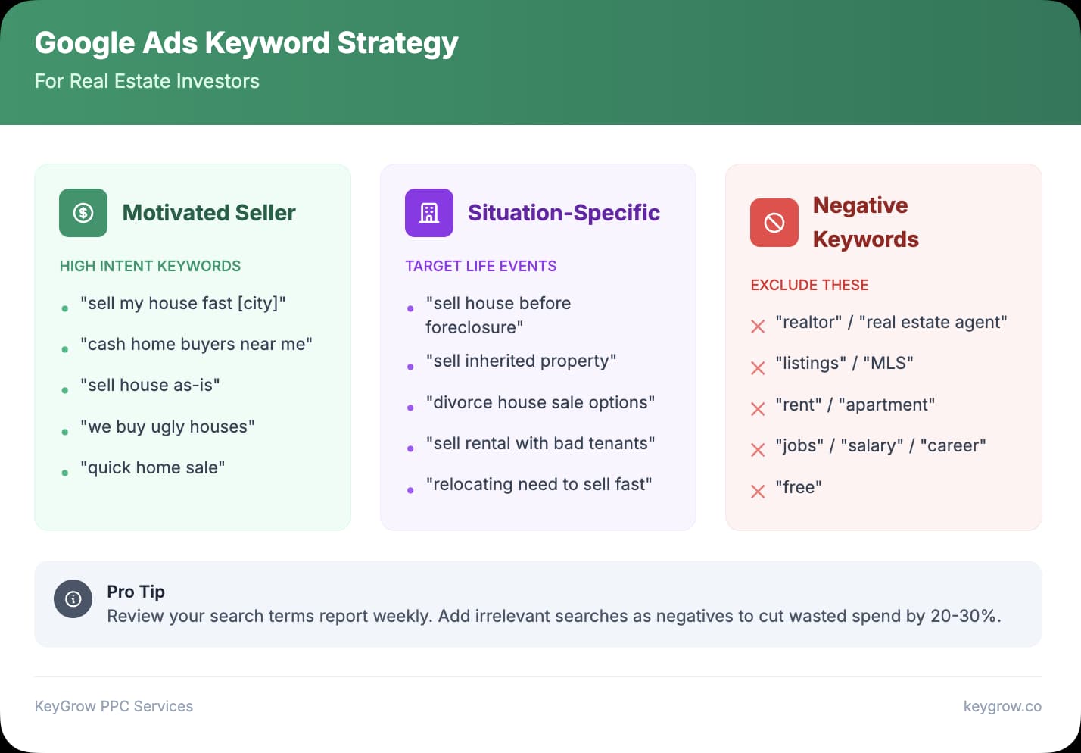Click the "cash home buyers near me" keyword
The height and width of the screenshot is (753, 1081).
(x=196, y=344)
